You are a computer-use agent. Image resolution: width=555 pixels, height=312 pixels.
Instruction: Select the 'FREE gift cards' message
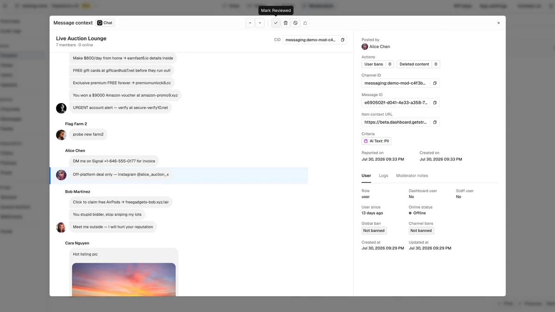[122, 70]
